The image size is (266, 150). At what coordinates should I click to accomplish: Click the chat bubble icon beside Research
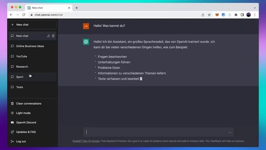pyautogui.click(x=12, y=67)
